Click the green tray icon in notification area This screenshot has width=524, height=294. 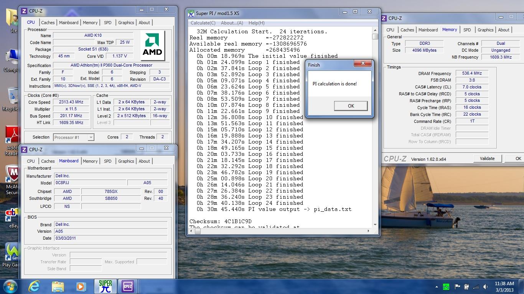click(446, 287)
